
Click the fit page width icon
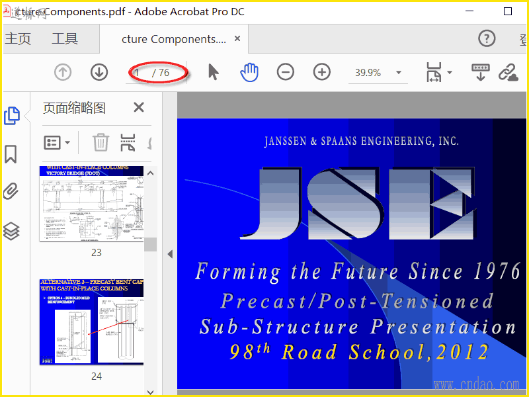[x=434, y=72]
